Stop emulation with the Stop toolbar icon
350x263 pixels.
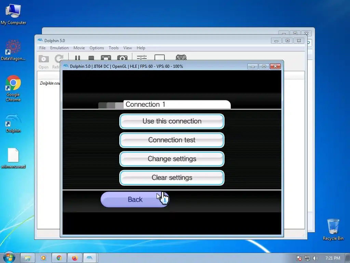coord(91,58)
